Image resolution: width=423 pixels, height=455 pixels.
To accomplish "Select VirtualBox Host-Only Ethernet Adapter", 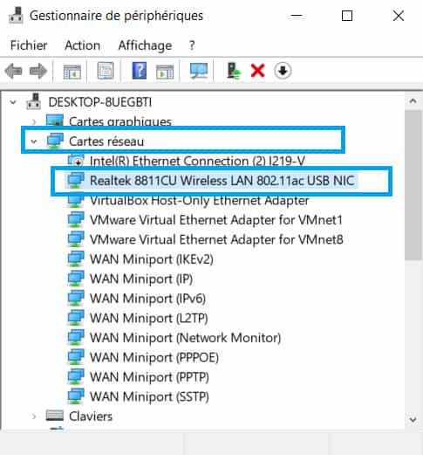I will coord(200,200).
